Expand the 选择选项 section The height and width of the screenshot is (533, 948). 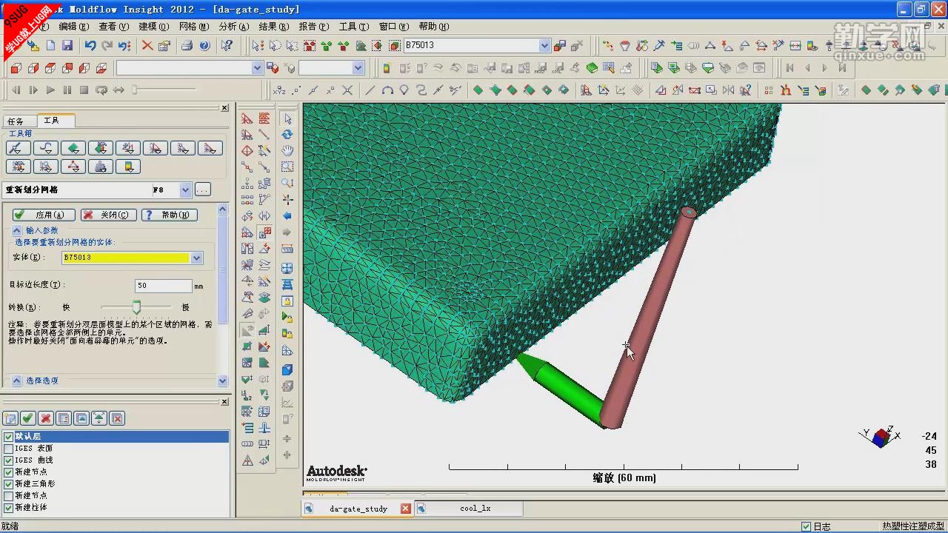(x=17, y=381)
